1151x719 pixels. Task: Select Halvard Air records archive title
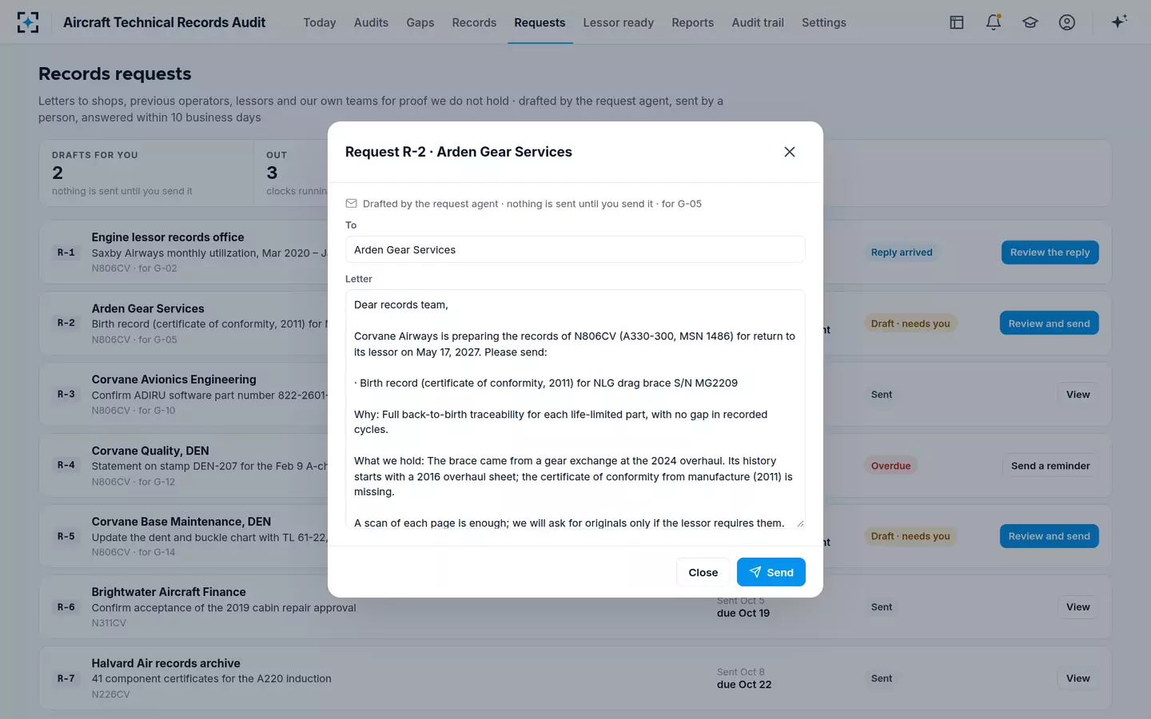pos(165,663)
